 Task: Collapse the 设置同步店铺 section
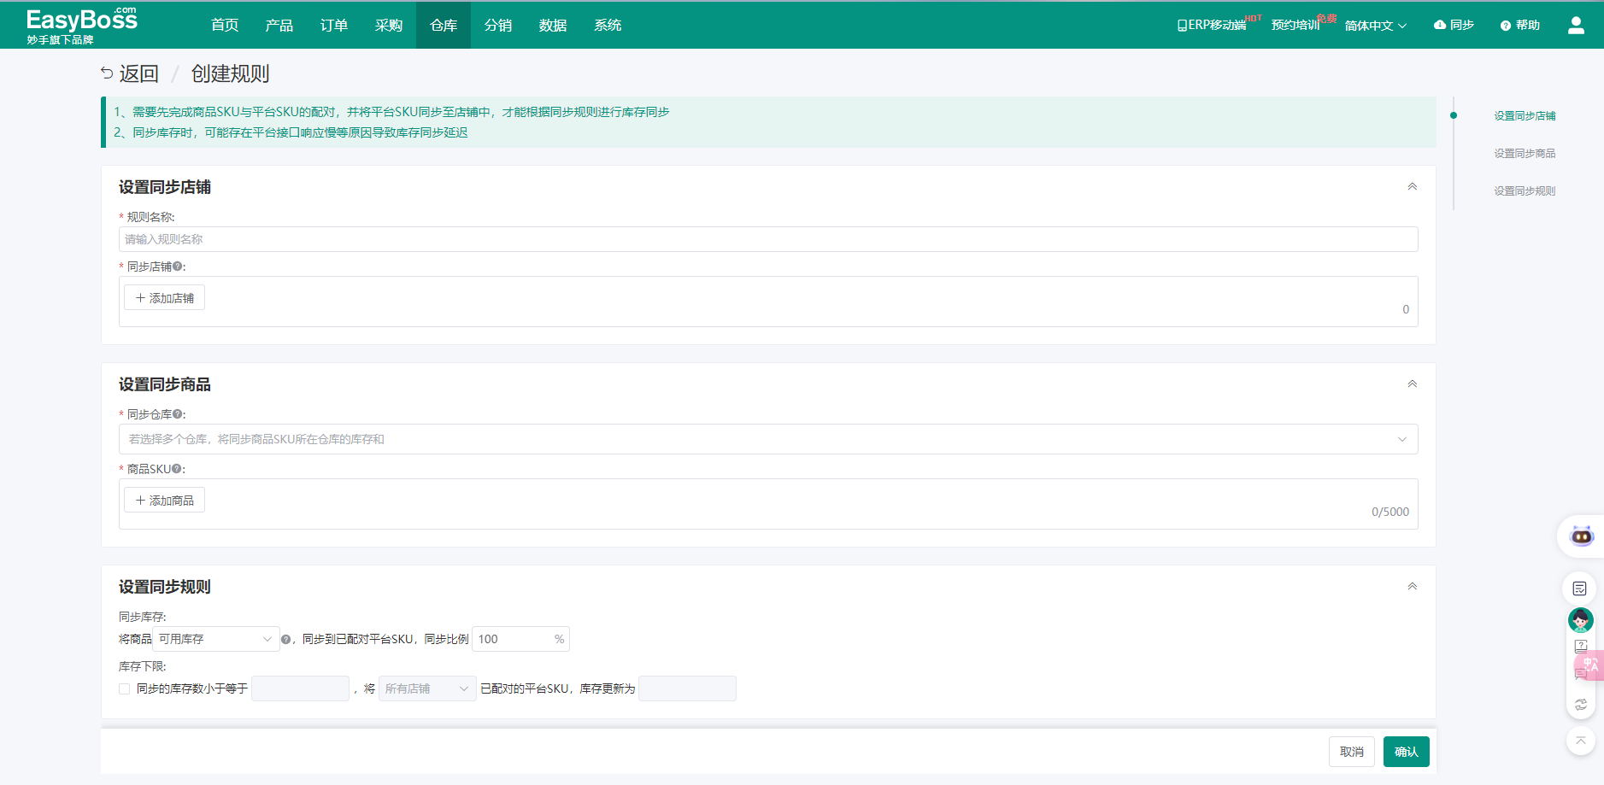(x=1413, y=186)
